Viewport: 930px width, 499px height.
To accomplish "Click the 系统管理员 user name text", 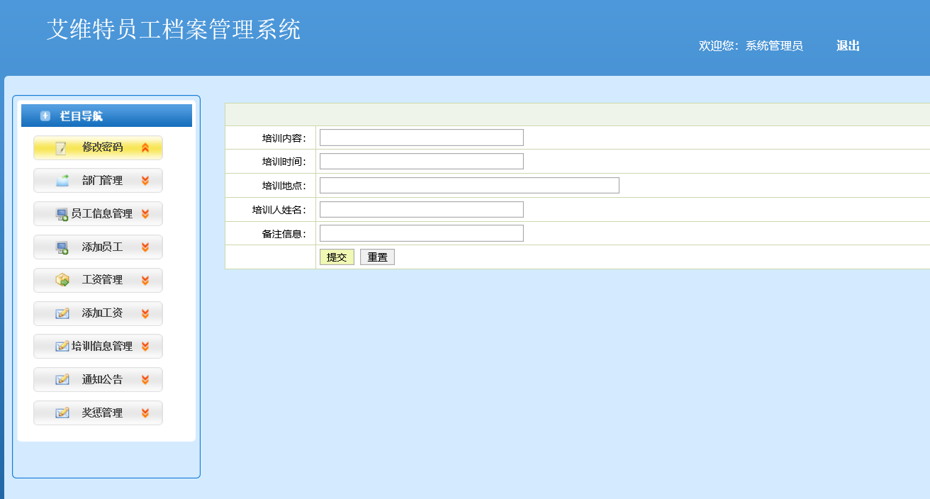I will pyautogui.click(x=774, y=46).
